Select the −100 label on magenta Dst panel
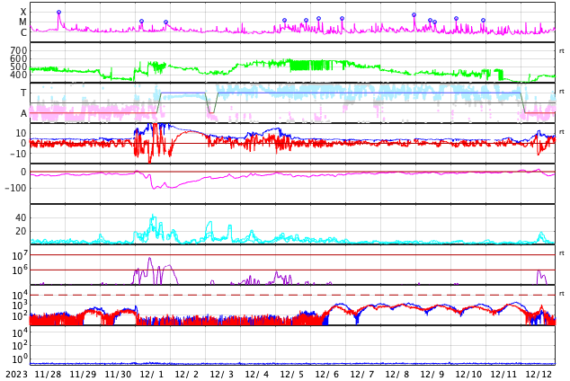This screenshot has height=381, width=570. pos(16,188)
